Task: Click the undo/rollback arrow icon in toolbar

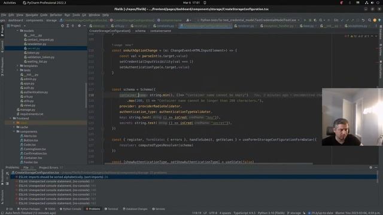Action: click(x=363, y=20)
